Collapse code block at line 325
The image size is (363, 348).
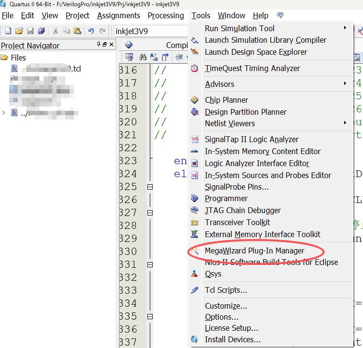(150, 187)
